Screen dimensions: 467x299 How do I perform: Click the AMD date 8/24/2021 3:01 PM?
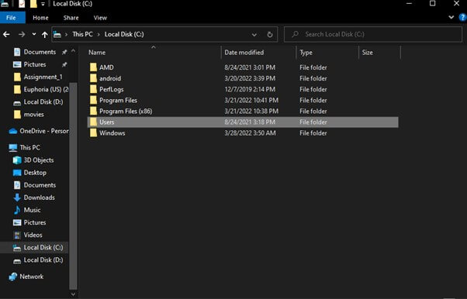(x=250, y=67)
